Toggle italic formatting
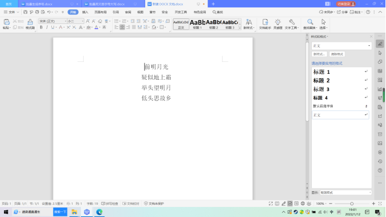Screen dimensions: 386x217 point(47,27)
